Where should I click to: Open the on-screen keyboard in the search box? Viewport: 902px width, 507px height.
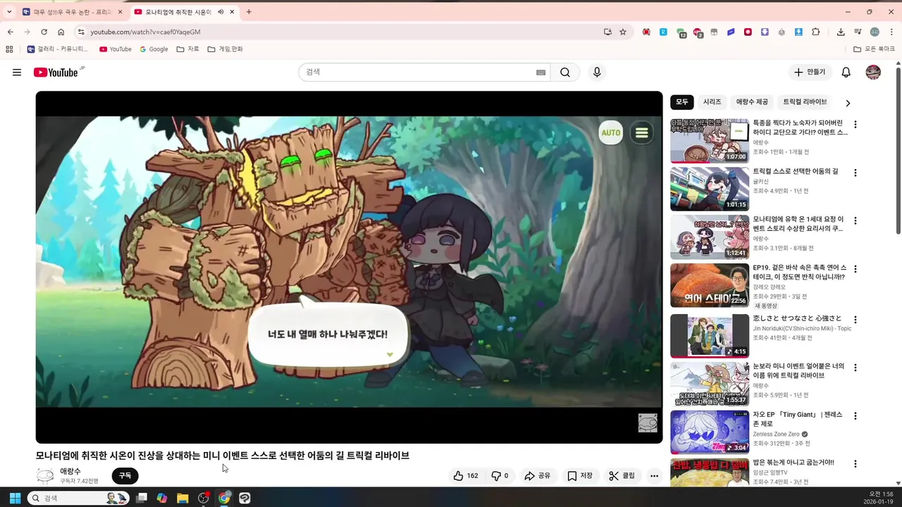pos(541,73)
